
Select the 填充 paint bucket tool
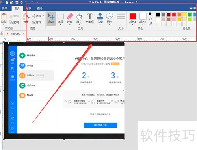tap(79, 18)
